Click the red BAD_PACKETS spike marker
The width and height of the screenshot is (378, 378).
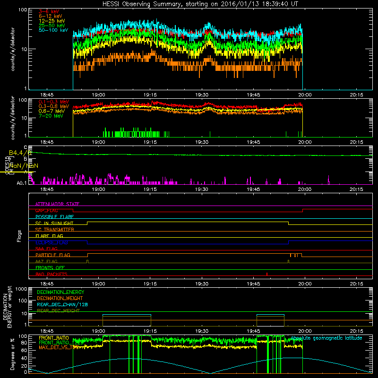pos(267,274)
